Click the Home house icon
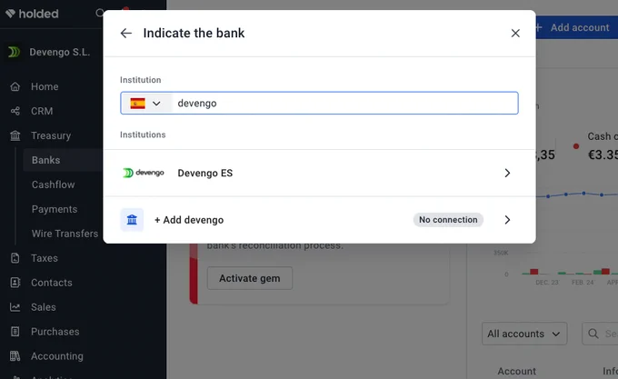The height and width of the screenshot is (379, 618). pos(15,86)
